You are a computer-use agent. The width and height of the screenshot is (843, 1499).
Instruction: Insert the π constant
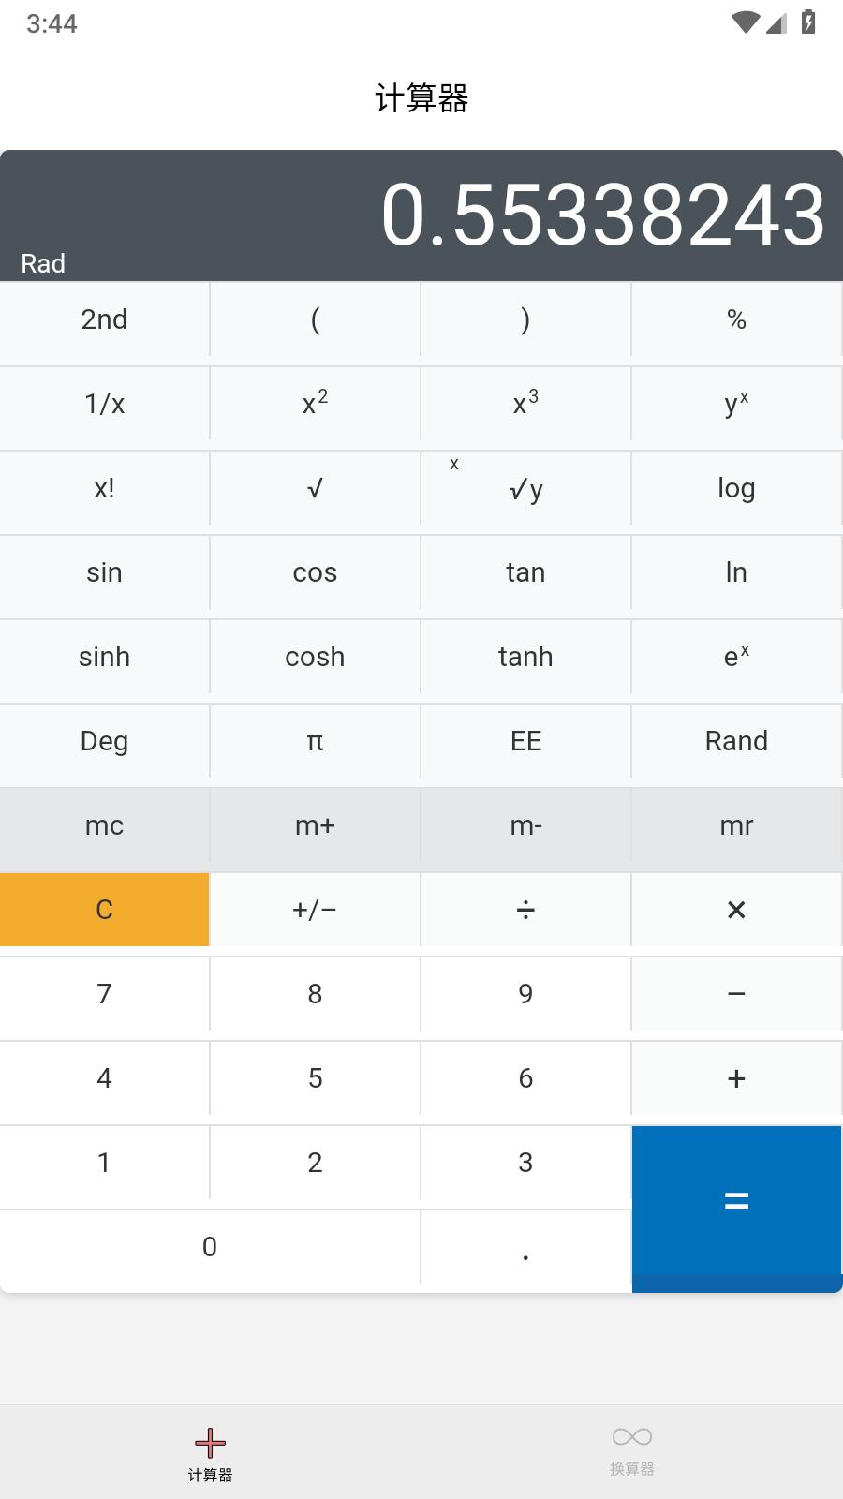pos(315,741)
